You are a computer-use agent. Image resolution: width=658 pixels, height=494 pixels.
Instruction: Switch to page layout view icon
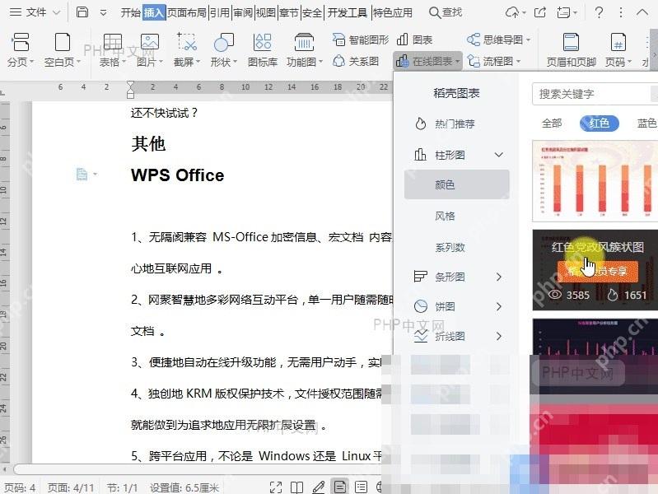[339, 487]
